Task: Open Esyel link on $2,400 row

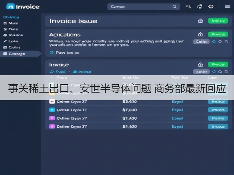Action: tap(177, 102)
